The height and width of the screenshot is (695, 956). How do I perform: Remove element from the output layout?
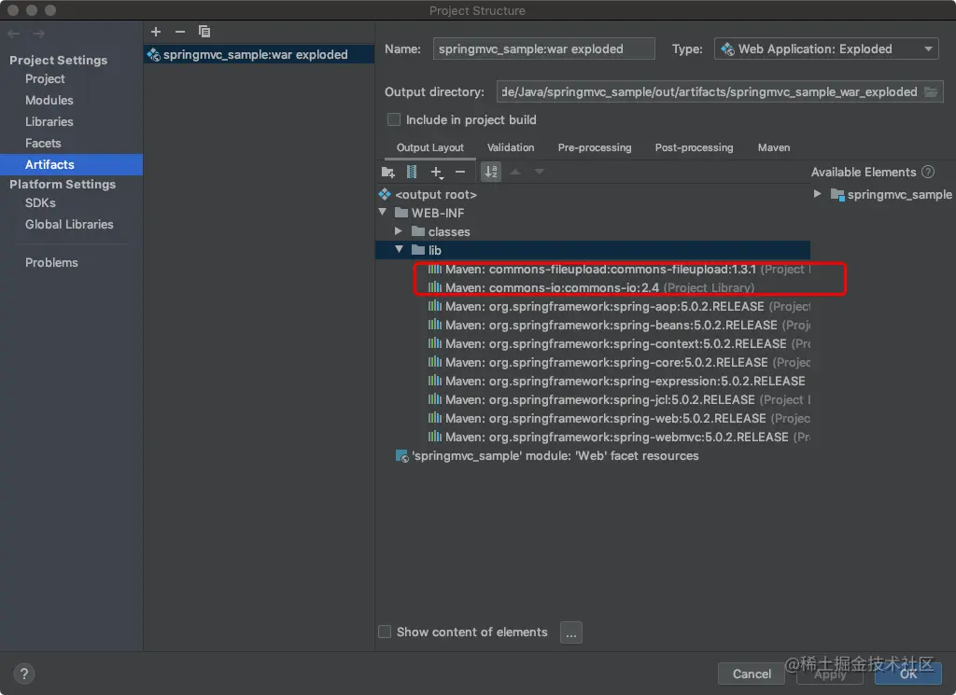tap(460, 173)
